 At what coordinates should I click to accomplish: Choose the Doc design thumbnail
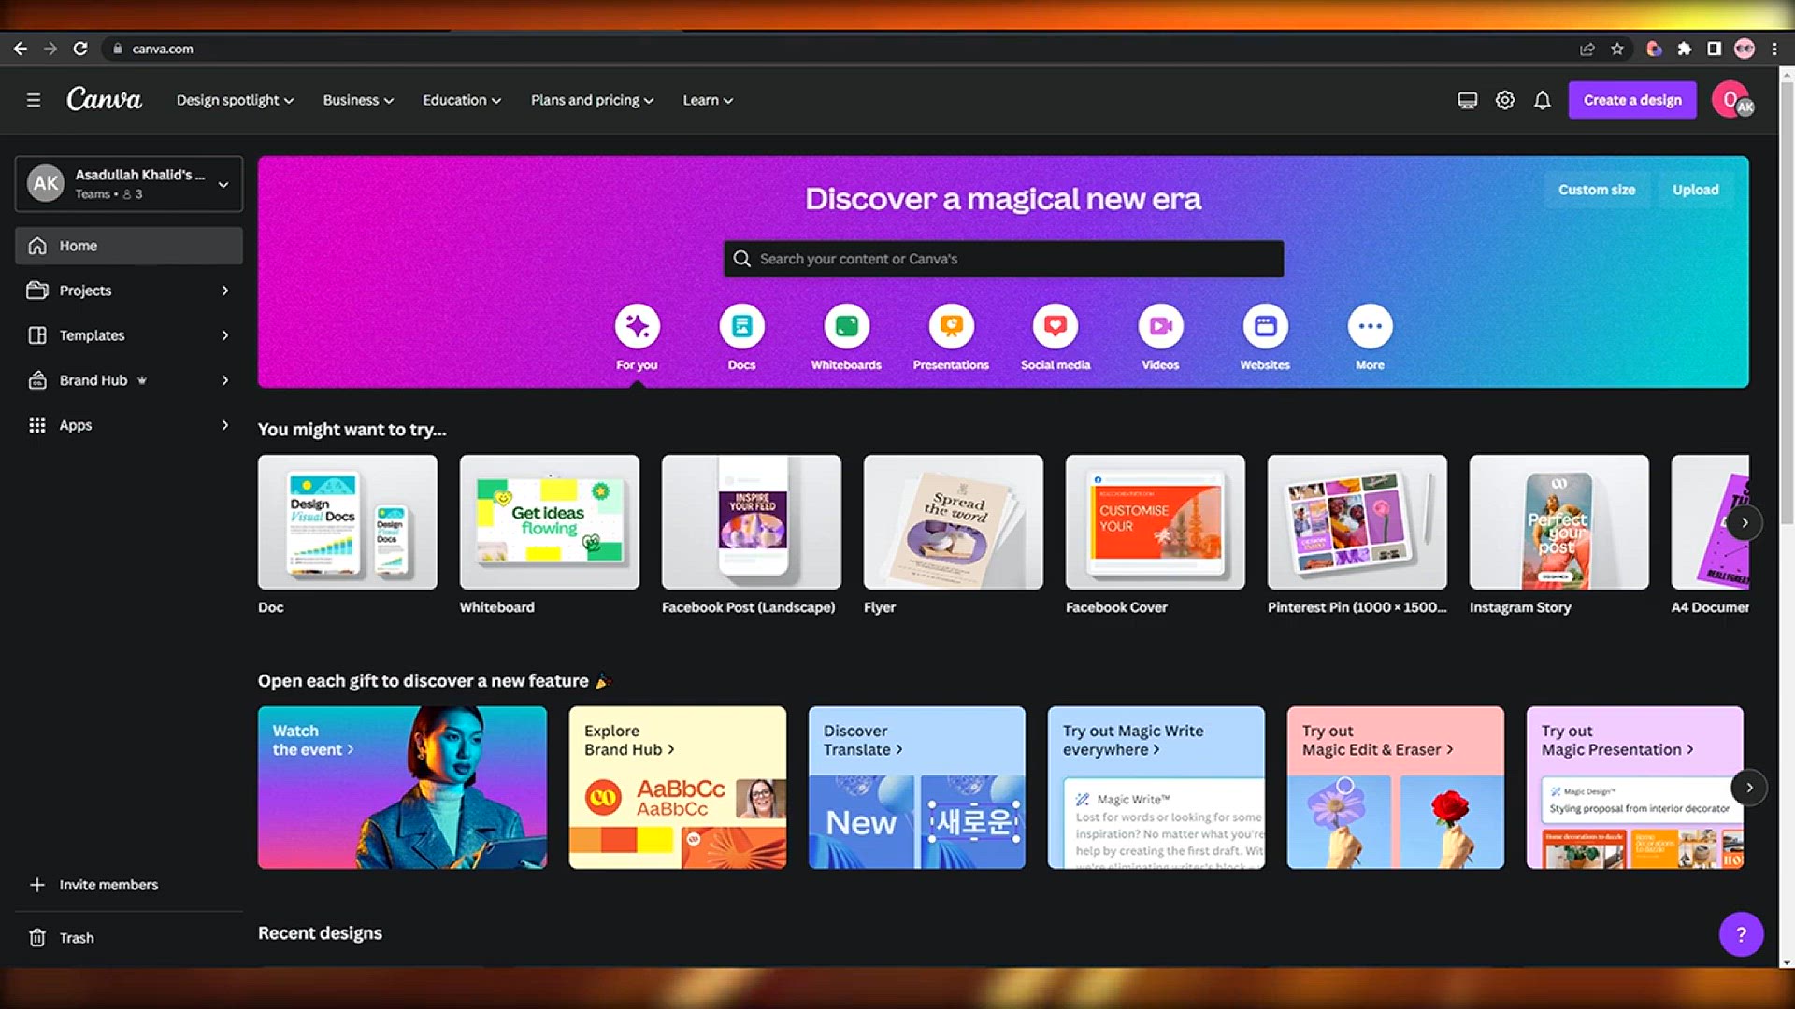[348, 522]
